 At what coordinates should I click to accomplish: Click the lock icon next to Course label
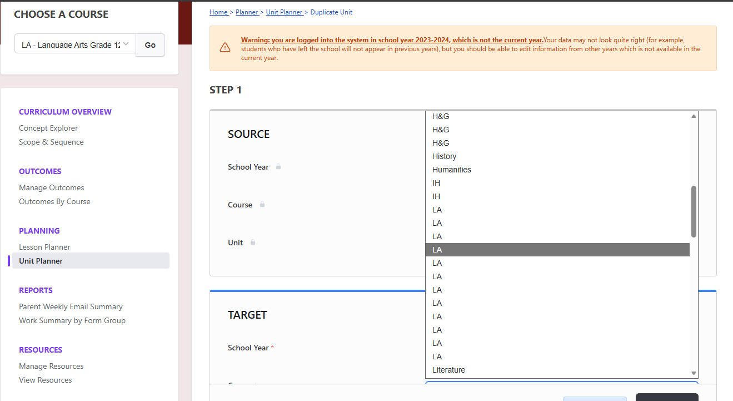tap(262, 205)
